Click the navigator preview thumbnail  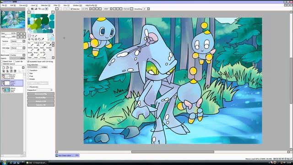13,20
